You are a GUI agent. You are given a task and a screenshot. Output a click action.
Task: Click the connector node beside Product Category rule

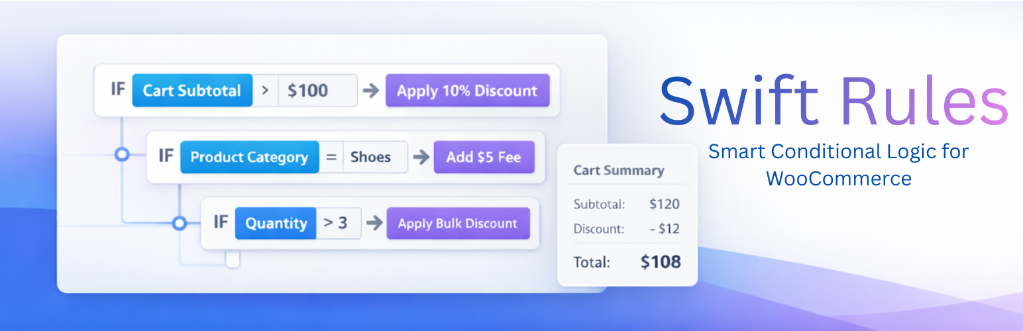pyautogui.click(x=121, y=154)
